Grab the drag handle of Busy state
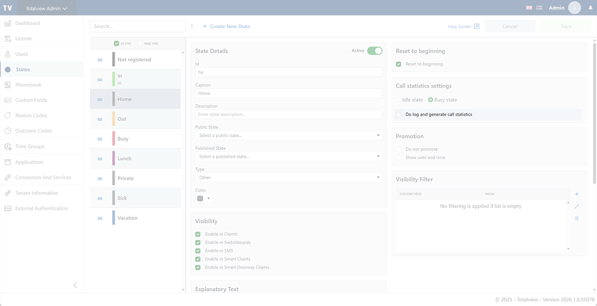Image resolution: width=597 pixels, height=306 pixels. pos(100,139)
